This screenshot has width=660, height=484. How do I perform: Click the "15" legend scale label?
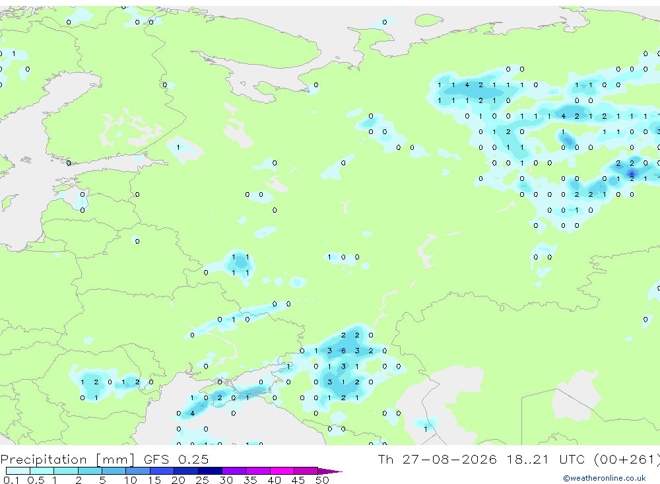pos(154,480)
